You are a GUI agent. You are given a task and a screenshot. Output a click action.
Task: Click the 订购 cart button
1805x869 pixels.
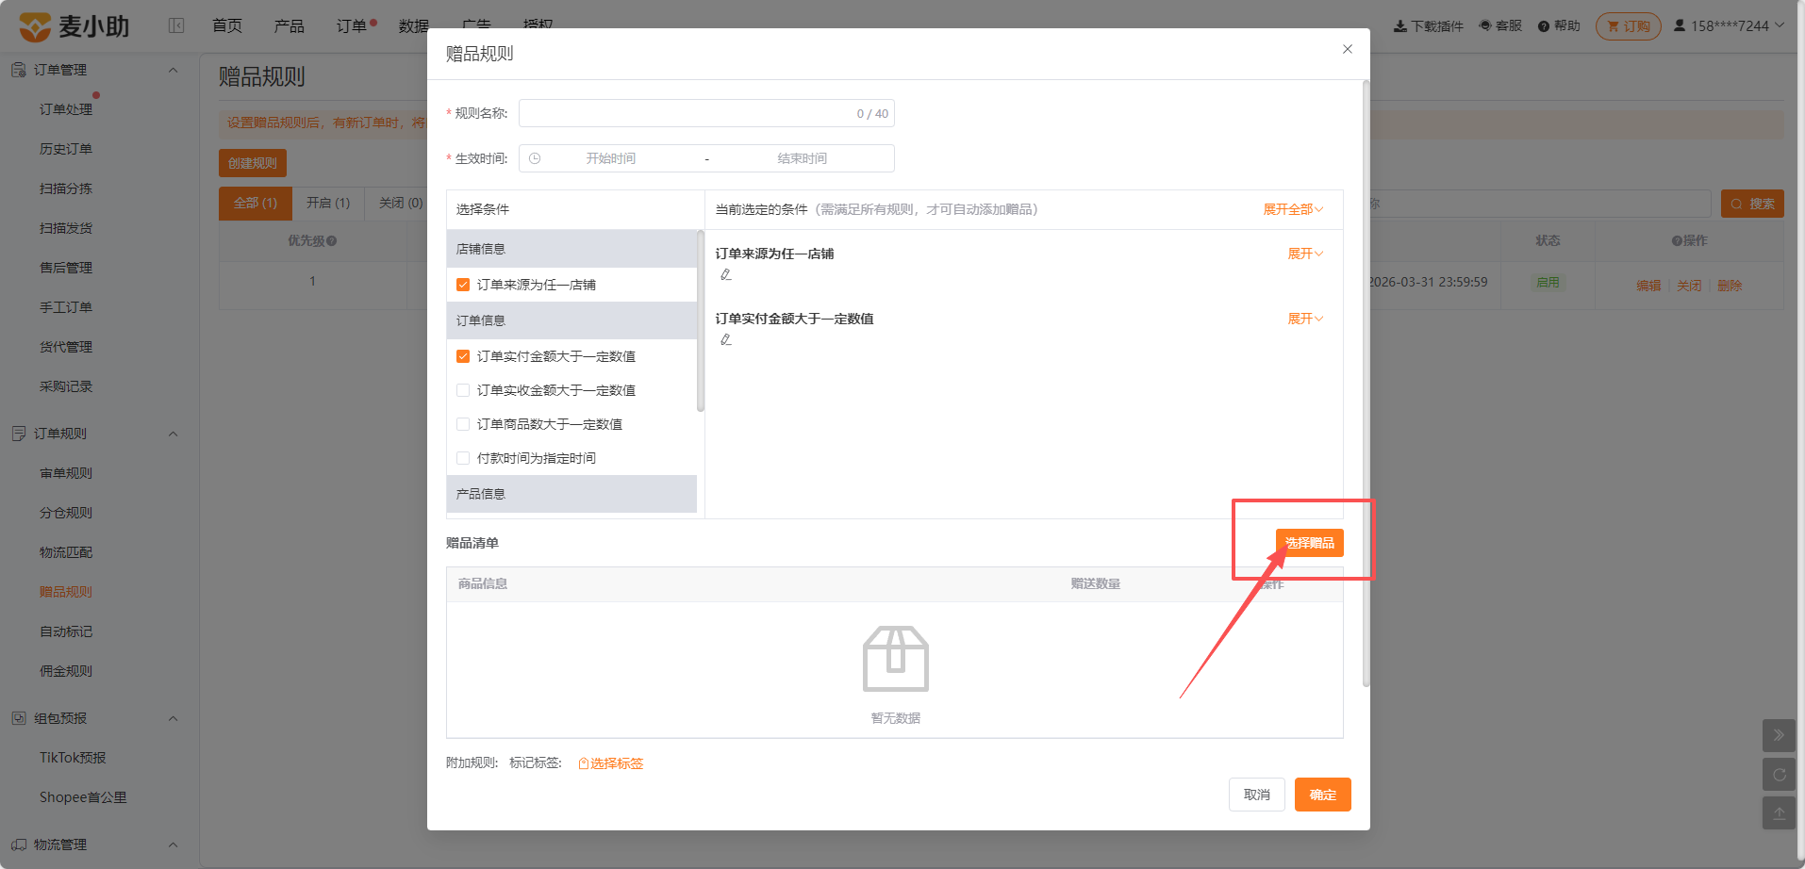[x=1628, y=26]
